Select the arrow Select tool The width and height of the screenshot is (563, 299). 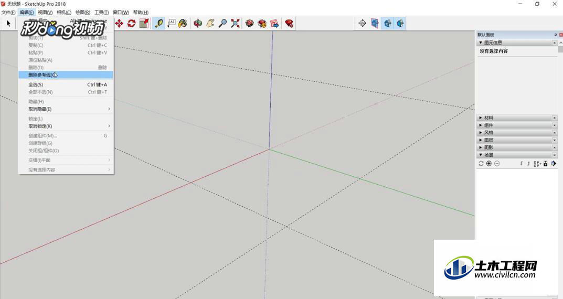coord(8,24)
